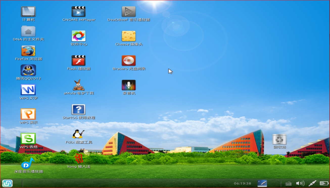Select the Fcitx 配置工具 icon
Image resolution: width=330 pixels, height=188 pixels.
pos(79,134)
